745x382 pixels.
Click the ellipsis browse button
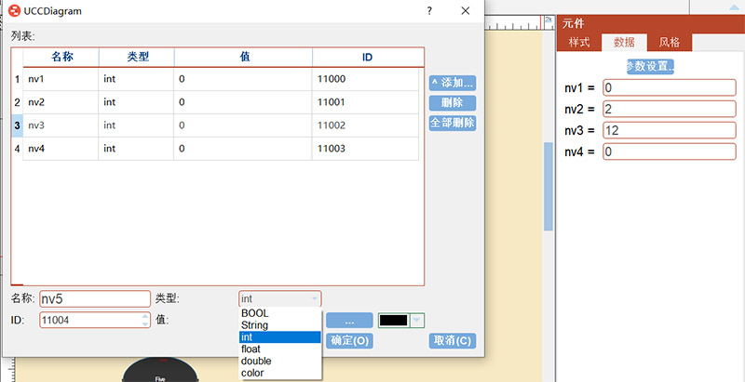[349, 320]
